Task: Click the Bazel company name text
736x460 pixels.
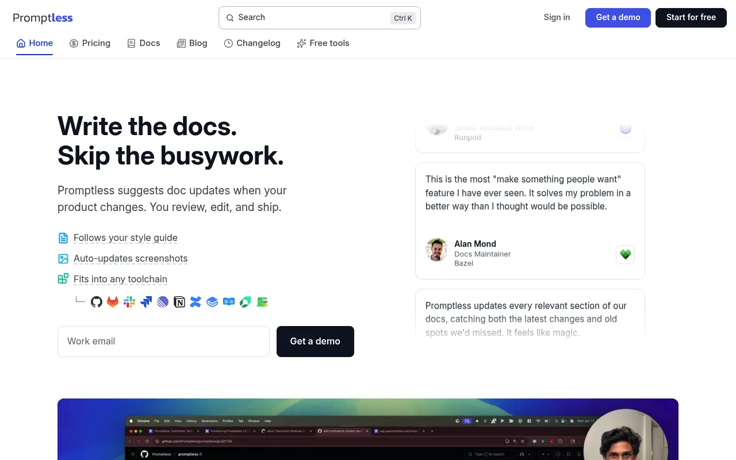Action: pyautogui.click(x=463, y=263)
